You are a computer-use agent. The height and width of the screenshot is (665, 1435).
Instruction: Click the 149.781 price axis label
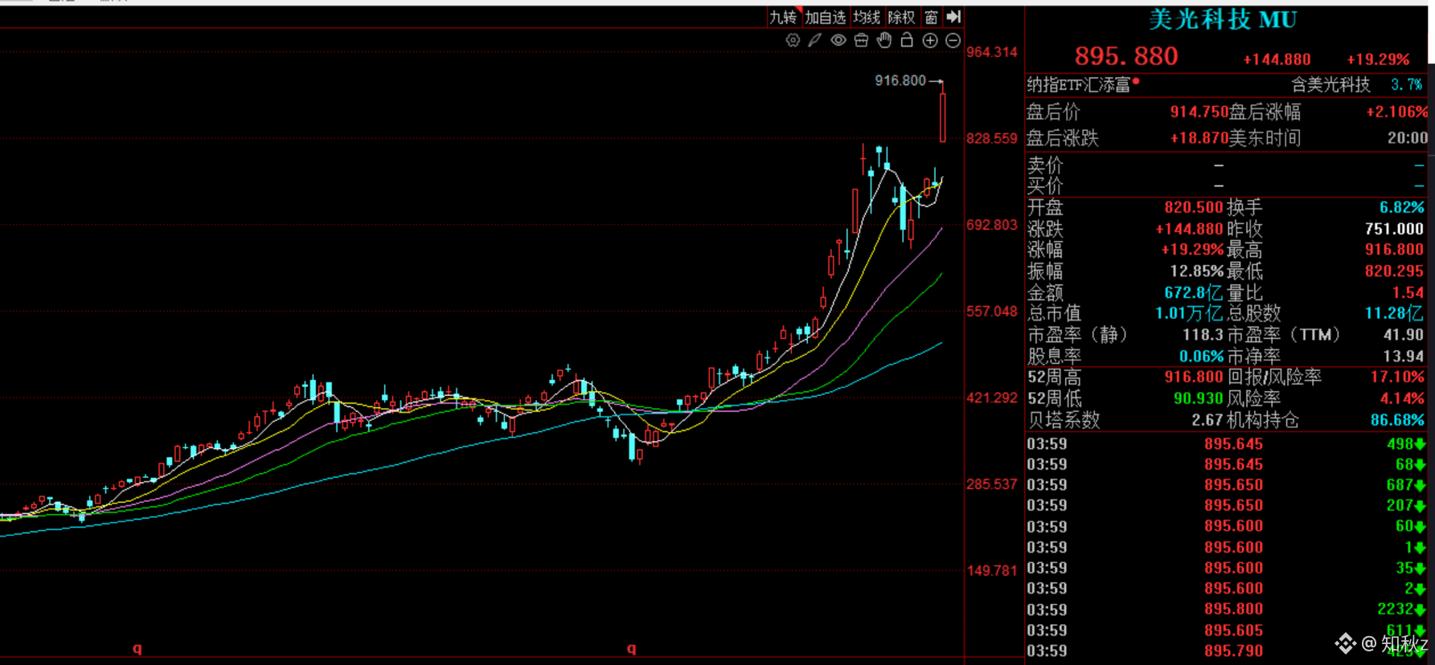point(992,570)
